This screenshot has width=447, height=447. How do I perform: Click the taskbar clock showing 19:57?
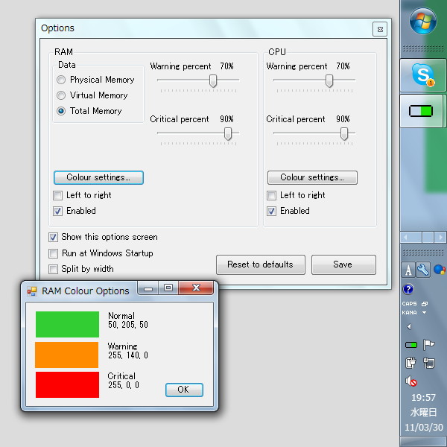click(x=423, y=397)
